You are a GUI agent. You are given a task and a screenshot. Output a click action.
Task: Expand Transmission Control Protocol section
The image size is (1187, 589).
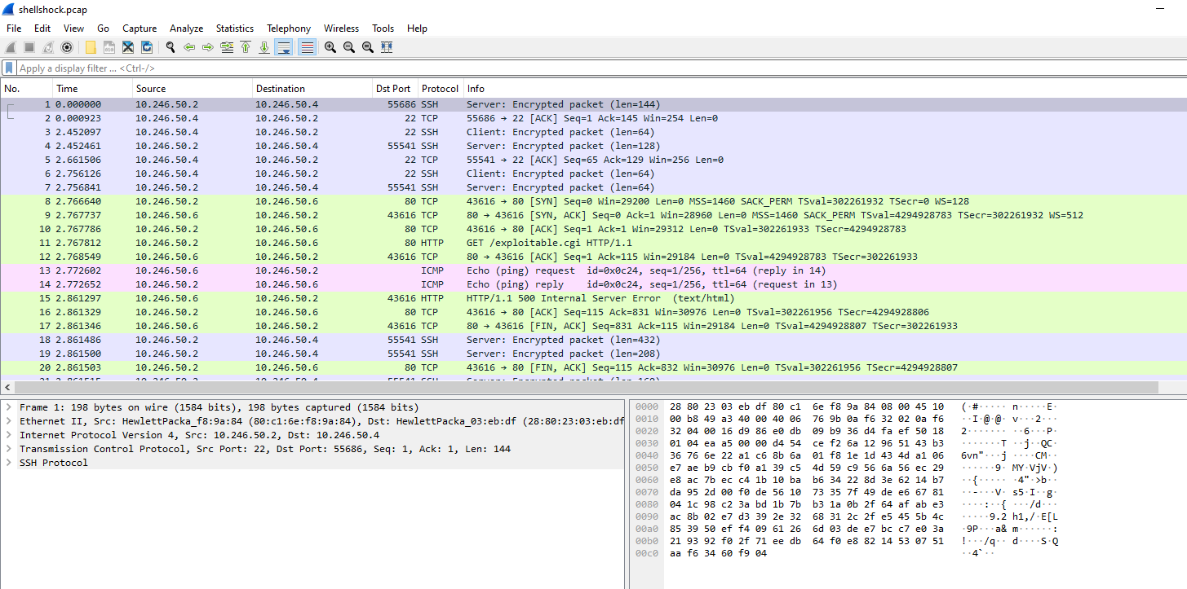[x=8, y=449]
